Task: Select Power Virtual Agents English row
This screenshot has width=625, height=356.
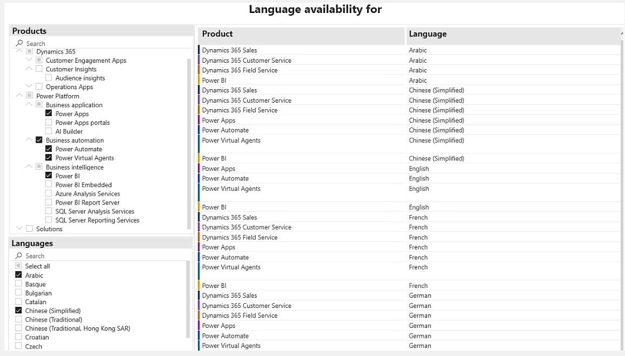Action: coord(409,192)
